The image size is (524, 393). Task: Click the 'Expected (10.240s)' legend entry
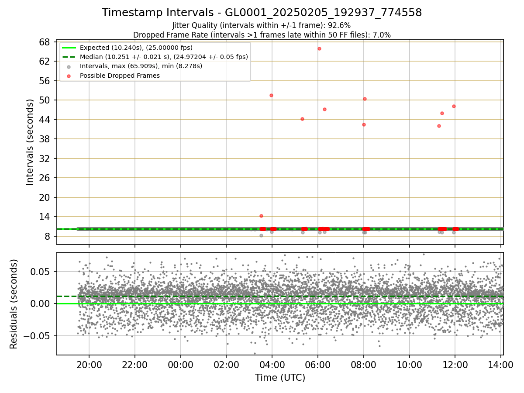[x=136, y=48]
